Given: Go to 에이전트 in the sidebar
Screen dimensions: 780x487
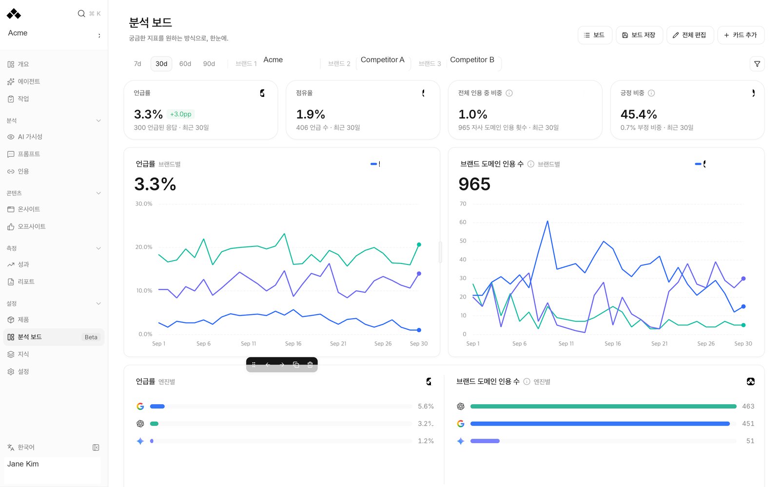Looking at the screenshot, I should 54,81.
